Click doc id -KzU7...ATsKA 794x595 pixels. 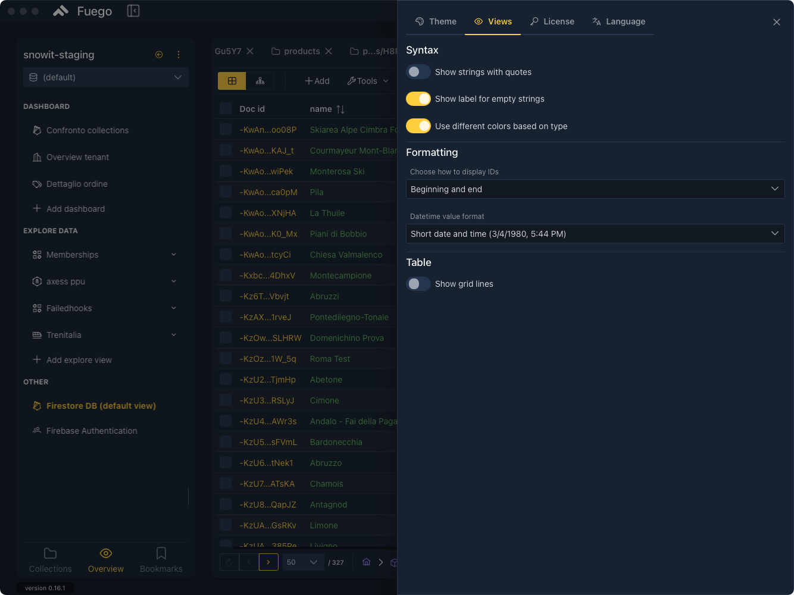267,484
